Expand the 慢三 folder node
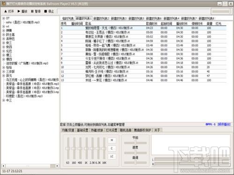 coord(4,55)
